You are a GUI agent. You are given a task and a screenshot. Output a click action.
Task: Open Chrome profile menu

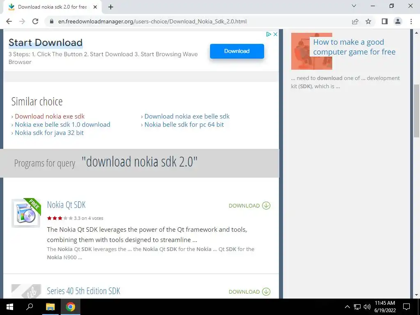(x=398, y=21)
